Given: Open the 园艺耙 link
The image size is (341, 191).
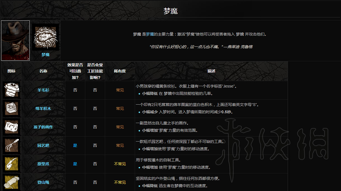Looking at the screenshot, I should pos(43,145).
